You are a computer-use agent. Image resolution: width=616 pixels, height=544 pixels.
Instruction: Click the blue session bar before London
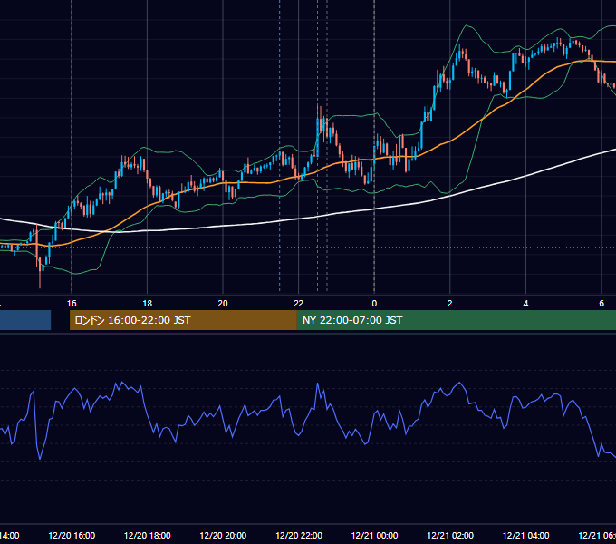25,320
